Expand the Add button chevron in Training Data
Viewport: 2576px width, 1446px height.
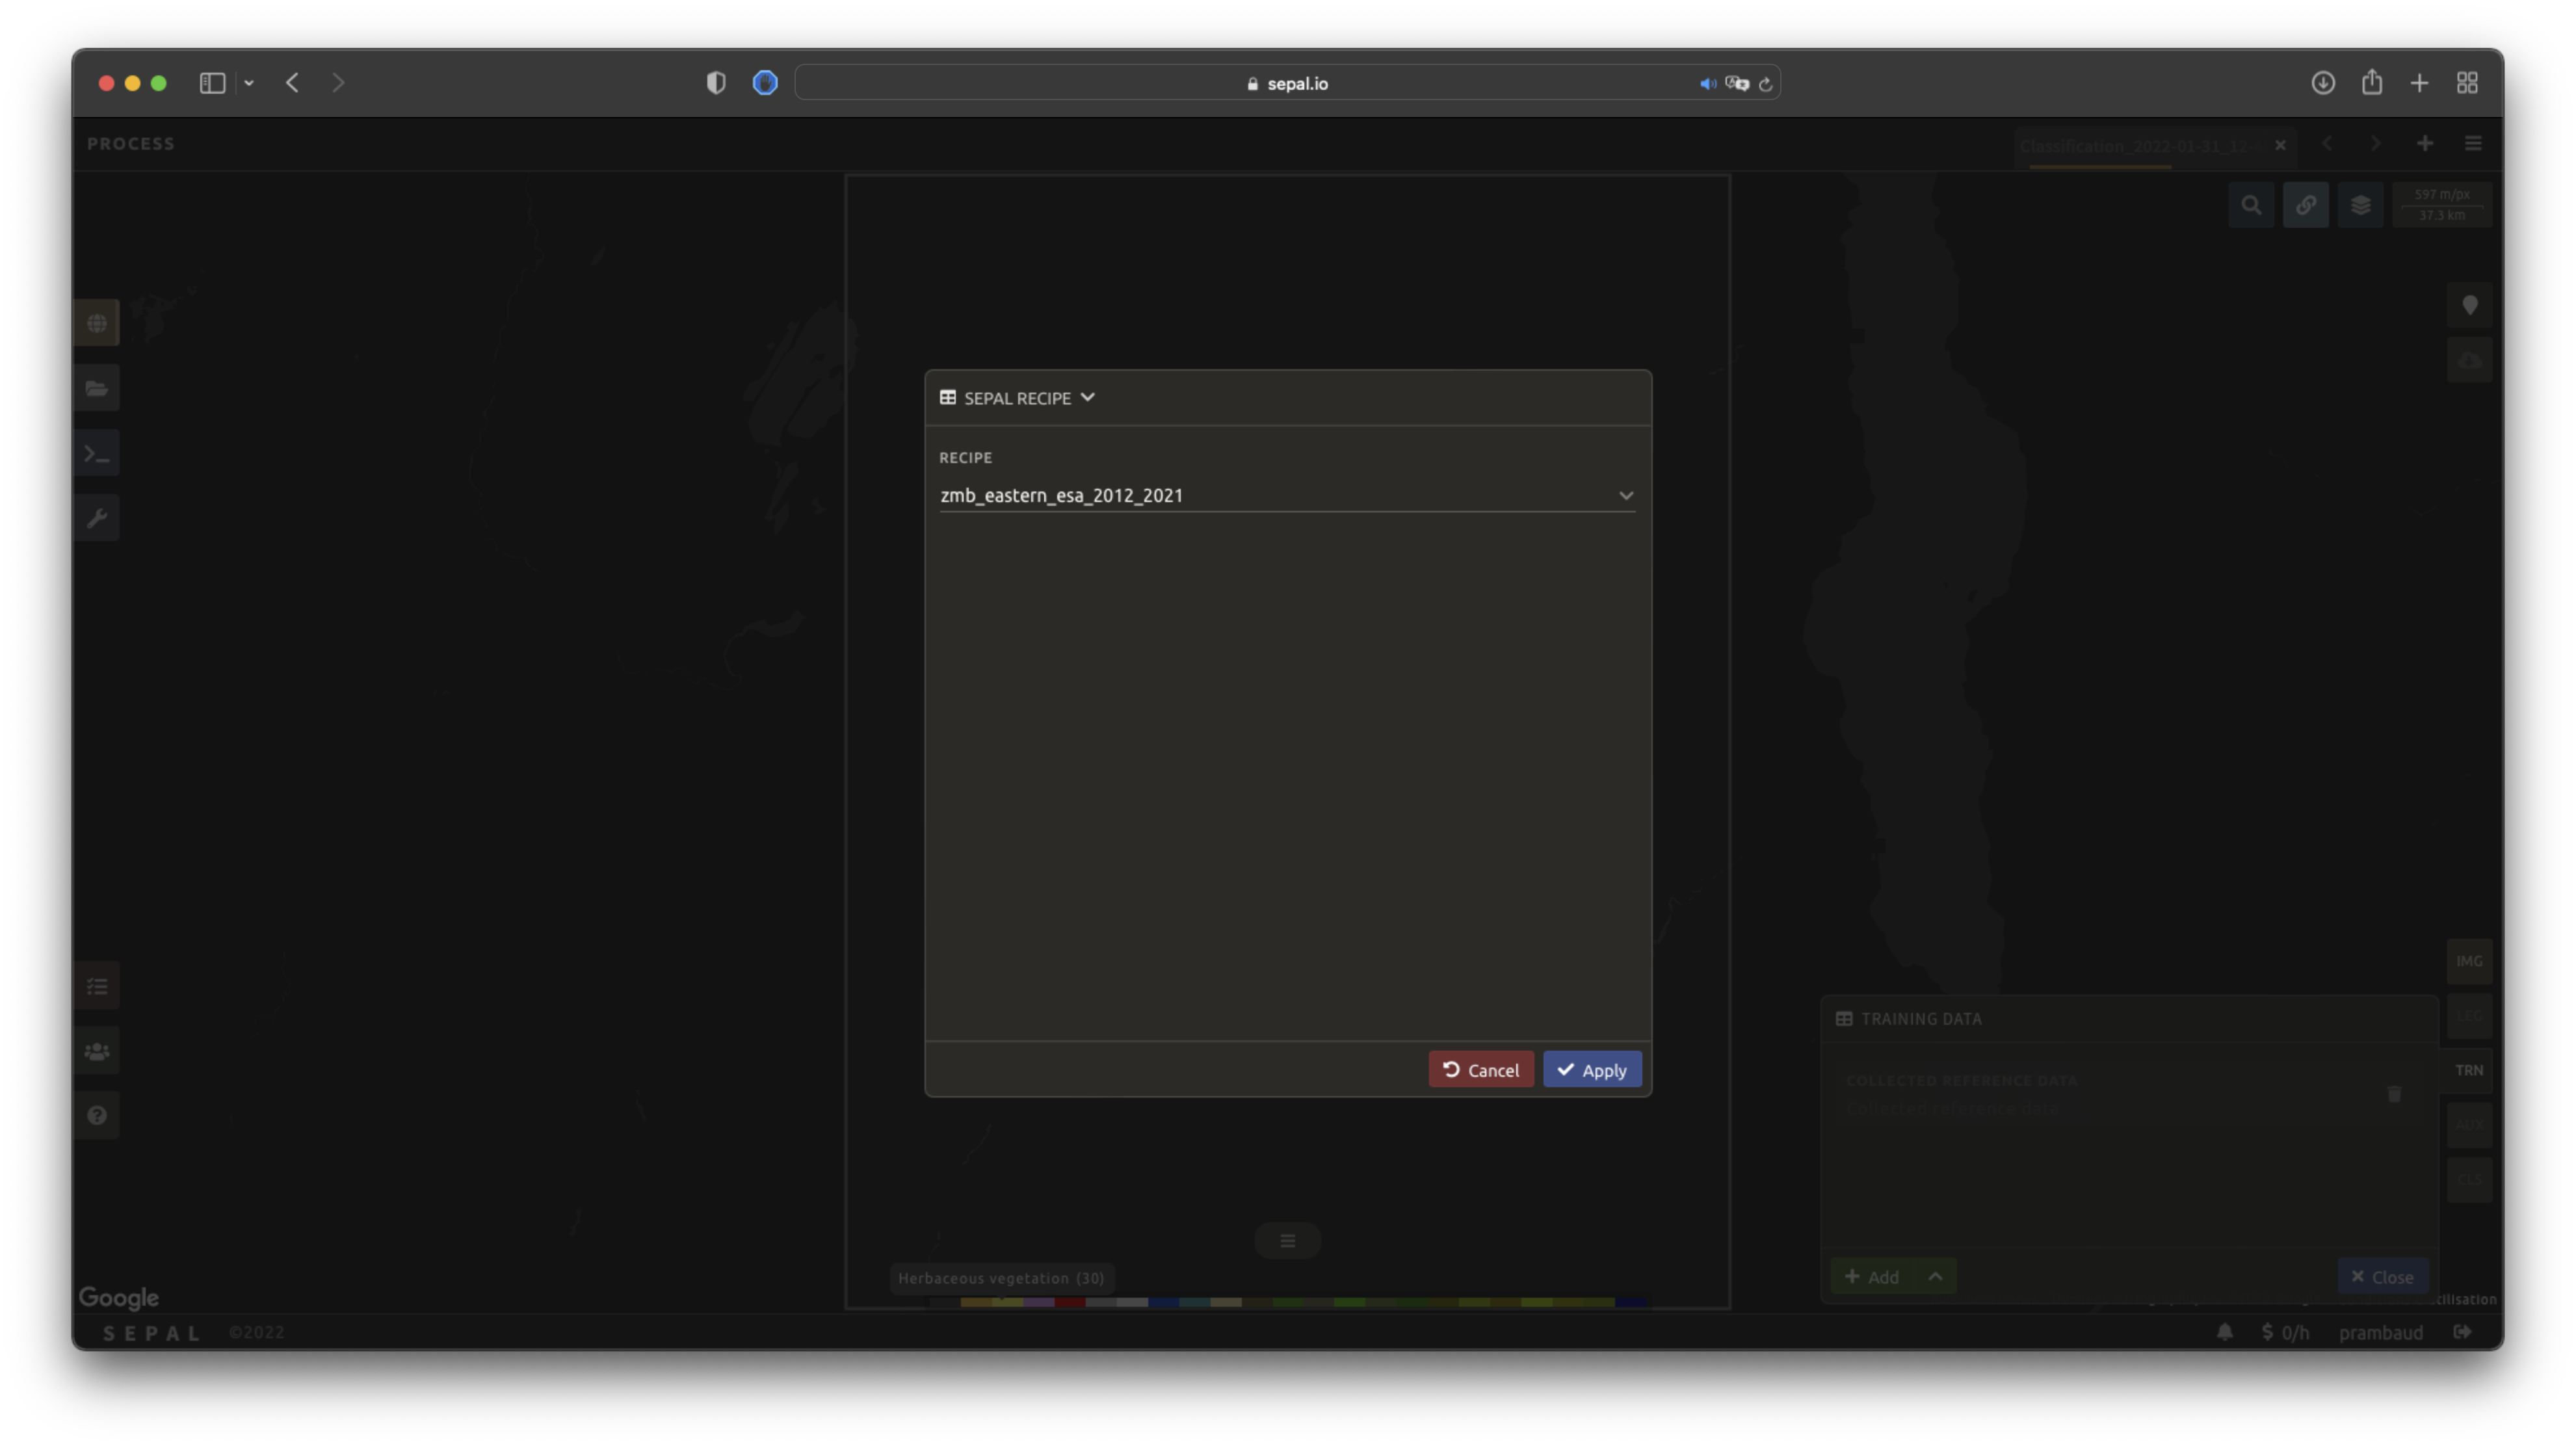click(1935, 1277)
